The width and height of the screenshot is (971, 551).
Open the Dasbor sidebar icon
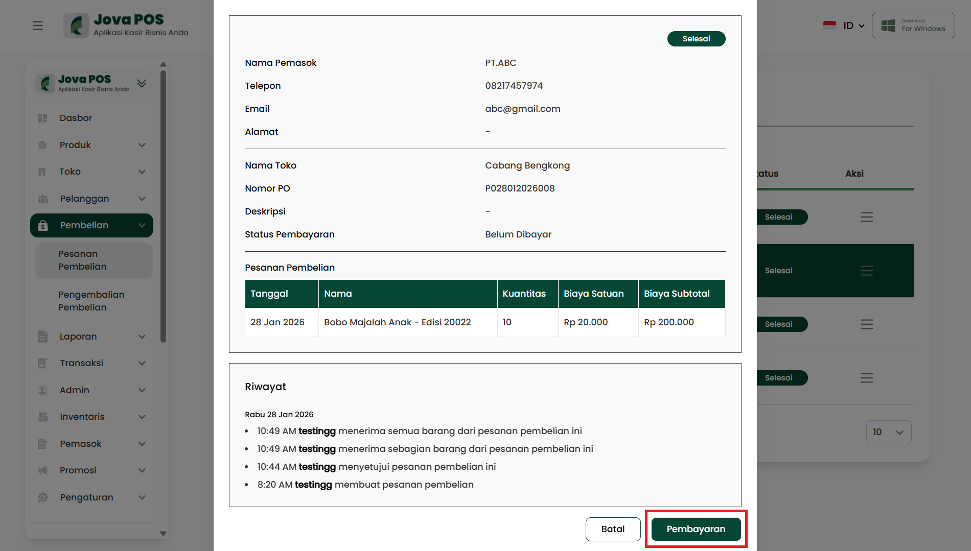42,118
